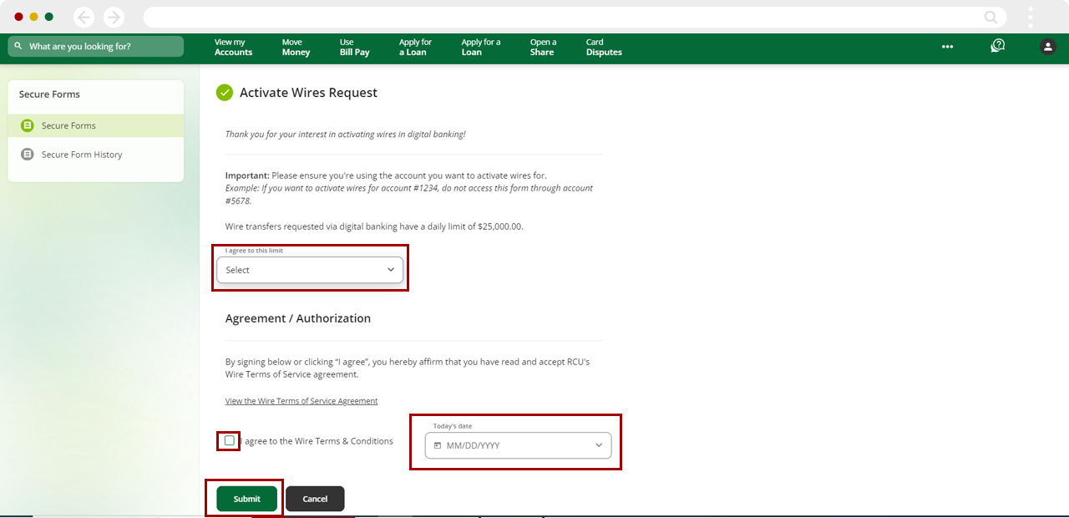Click the browser back arrow icon
Image resolution: width=1069 pixels, height=518 pixels.
[x=84, y=17]
